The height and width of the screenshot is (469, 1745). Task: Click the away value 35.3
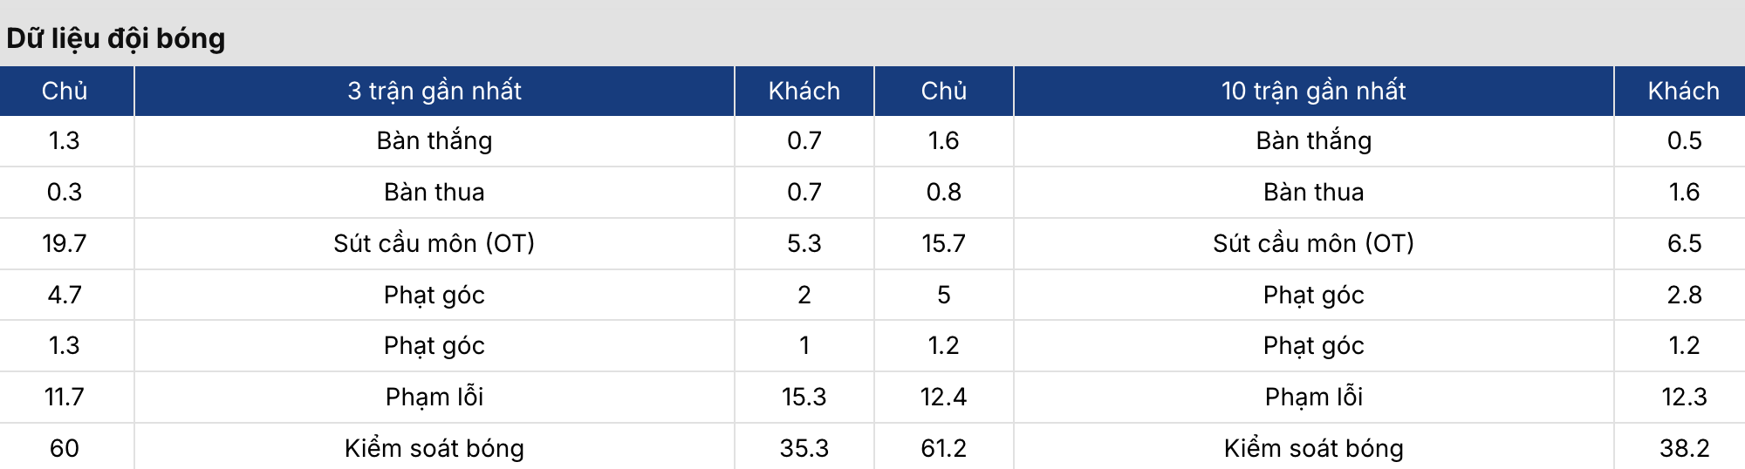(804, 448)
